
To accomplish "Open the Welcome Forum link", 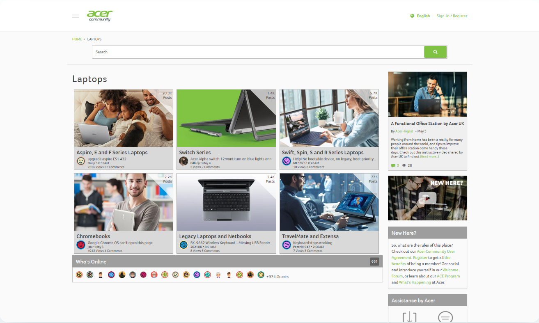I will tap(425, 273).
